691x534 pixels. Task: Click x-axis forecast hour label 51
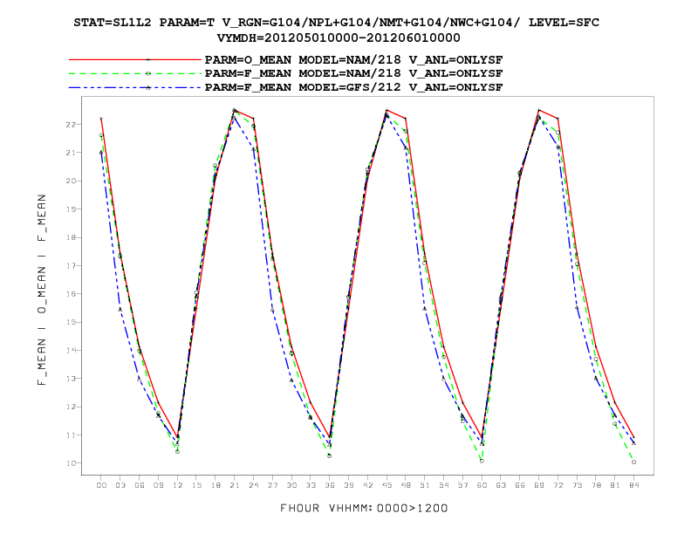coord(424,485)
